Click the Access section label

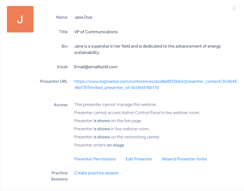(60, 105)
